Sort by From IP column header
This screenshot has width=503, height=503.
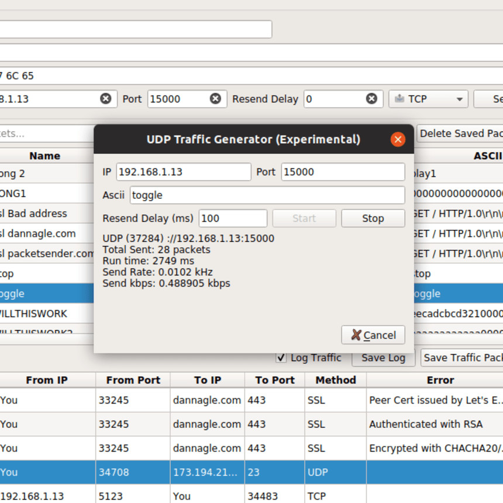point(47,380)
